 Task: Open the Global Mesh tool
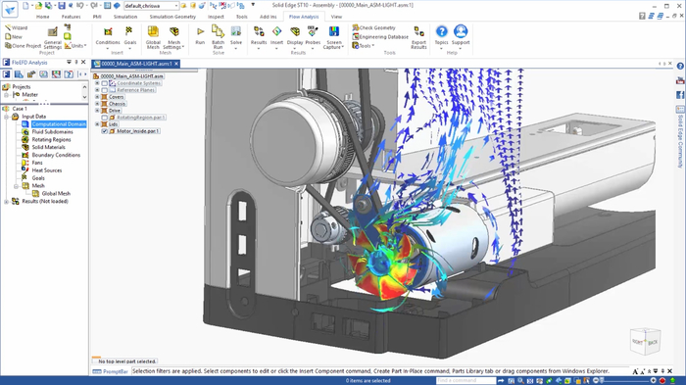[153, 37]
